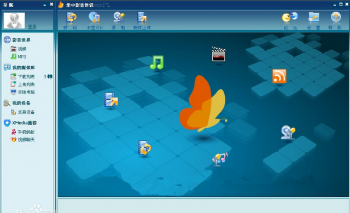This screenshot has width=350, height=213.
Task: Select the 影音世界 section header
Action: pyautogui.click(x=21, y=40)
